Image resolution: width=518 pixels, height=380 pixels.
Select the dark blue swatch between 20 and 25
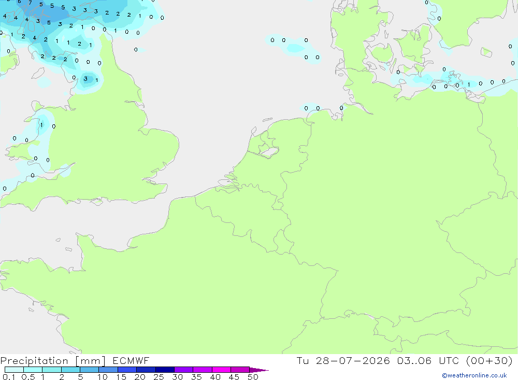[x=146, y=370]
